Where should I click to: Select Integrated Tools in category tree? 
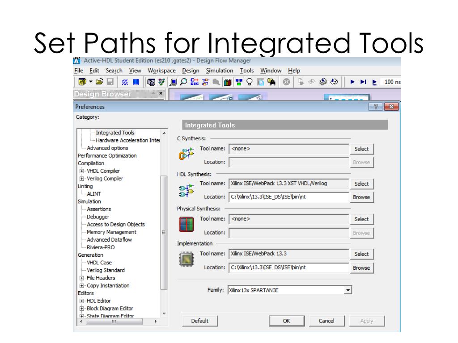pyautogui.click(x=115, y=133)
